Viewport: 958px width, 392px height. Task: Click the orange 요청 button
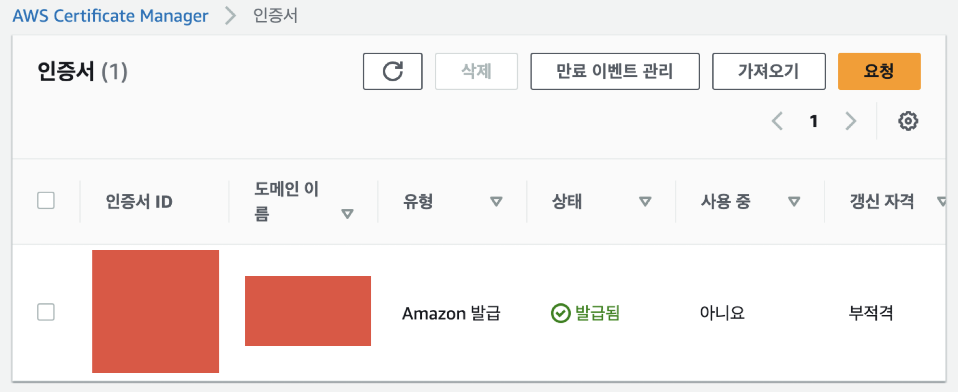879,71
